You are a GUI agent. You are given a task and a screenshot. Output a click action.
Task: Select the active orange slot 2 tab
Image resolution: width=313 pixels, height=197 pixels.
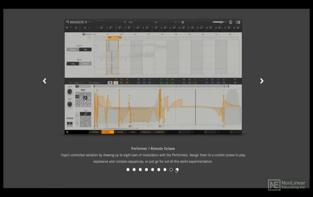pyautogui.click(x=108, y=132)
